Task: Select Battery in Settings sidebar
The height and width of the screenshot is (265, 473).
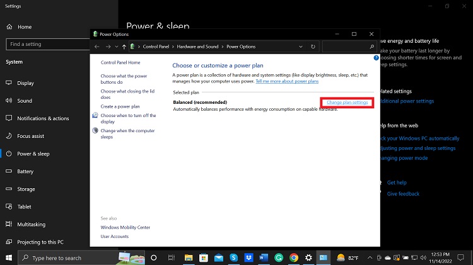Action: (x=25, y=171)
